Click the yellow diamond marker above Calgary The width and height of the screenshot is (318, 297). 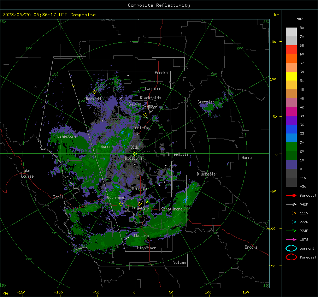140,203
